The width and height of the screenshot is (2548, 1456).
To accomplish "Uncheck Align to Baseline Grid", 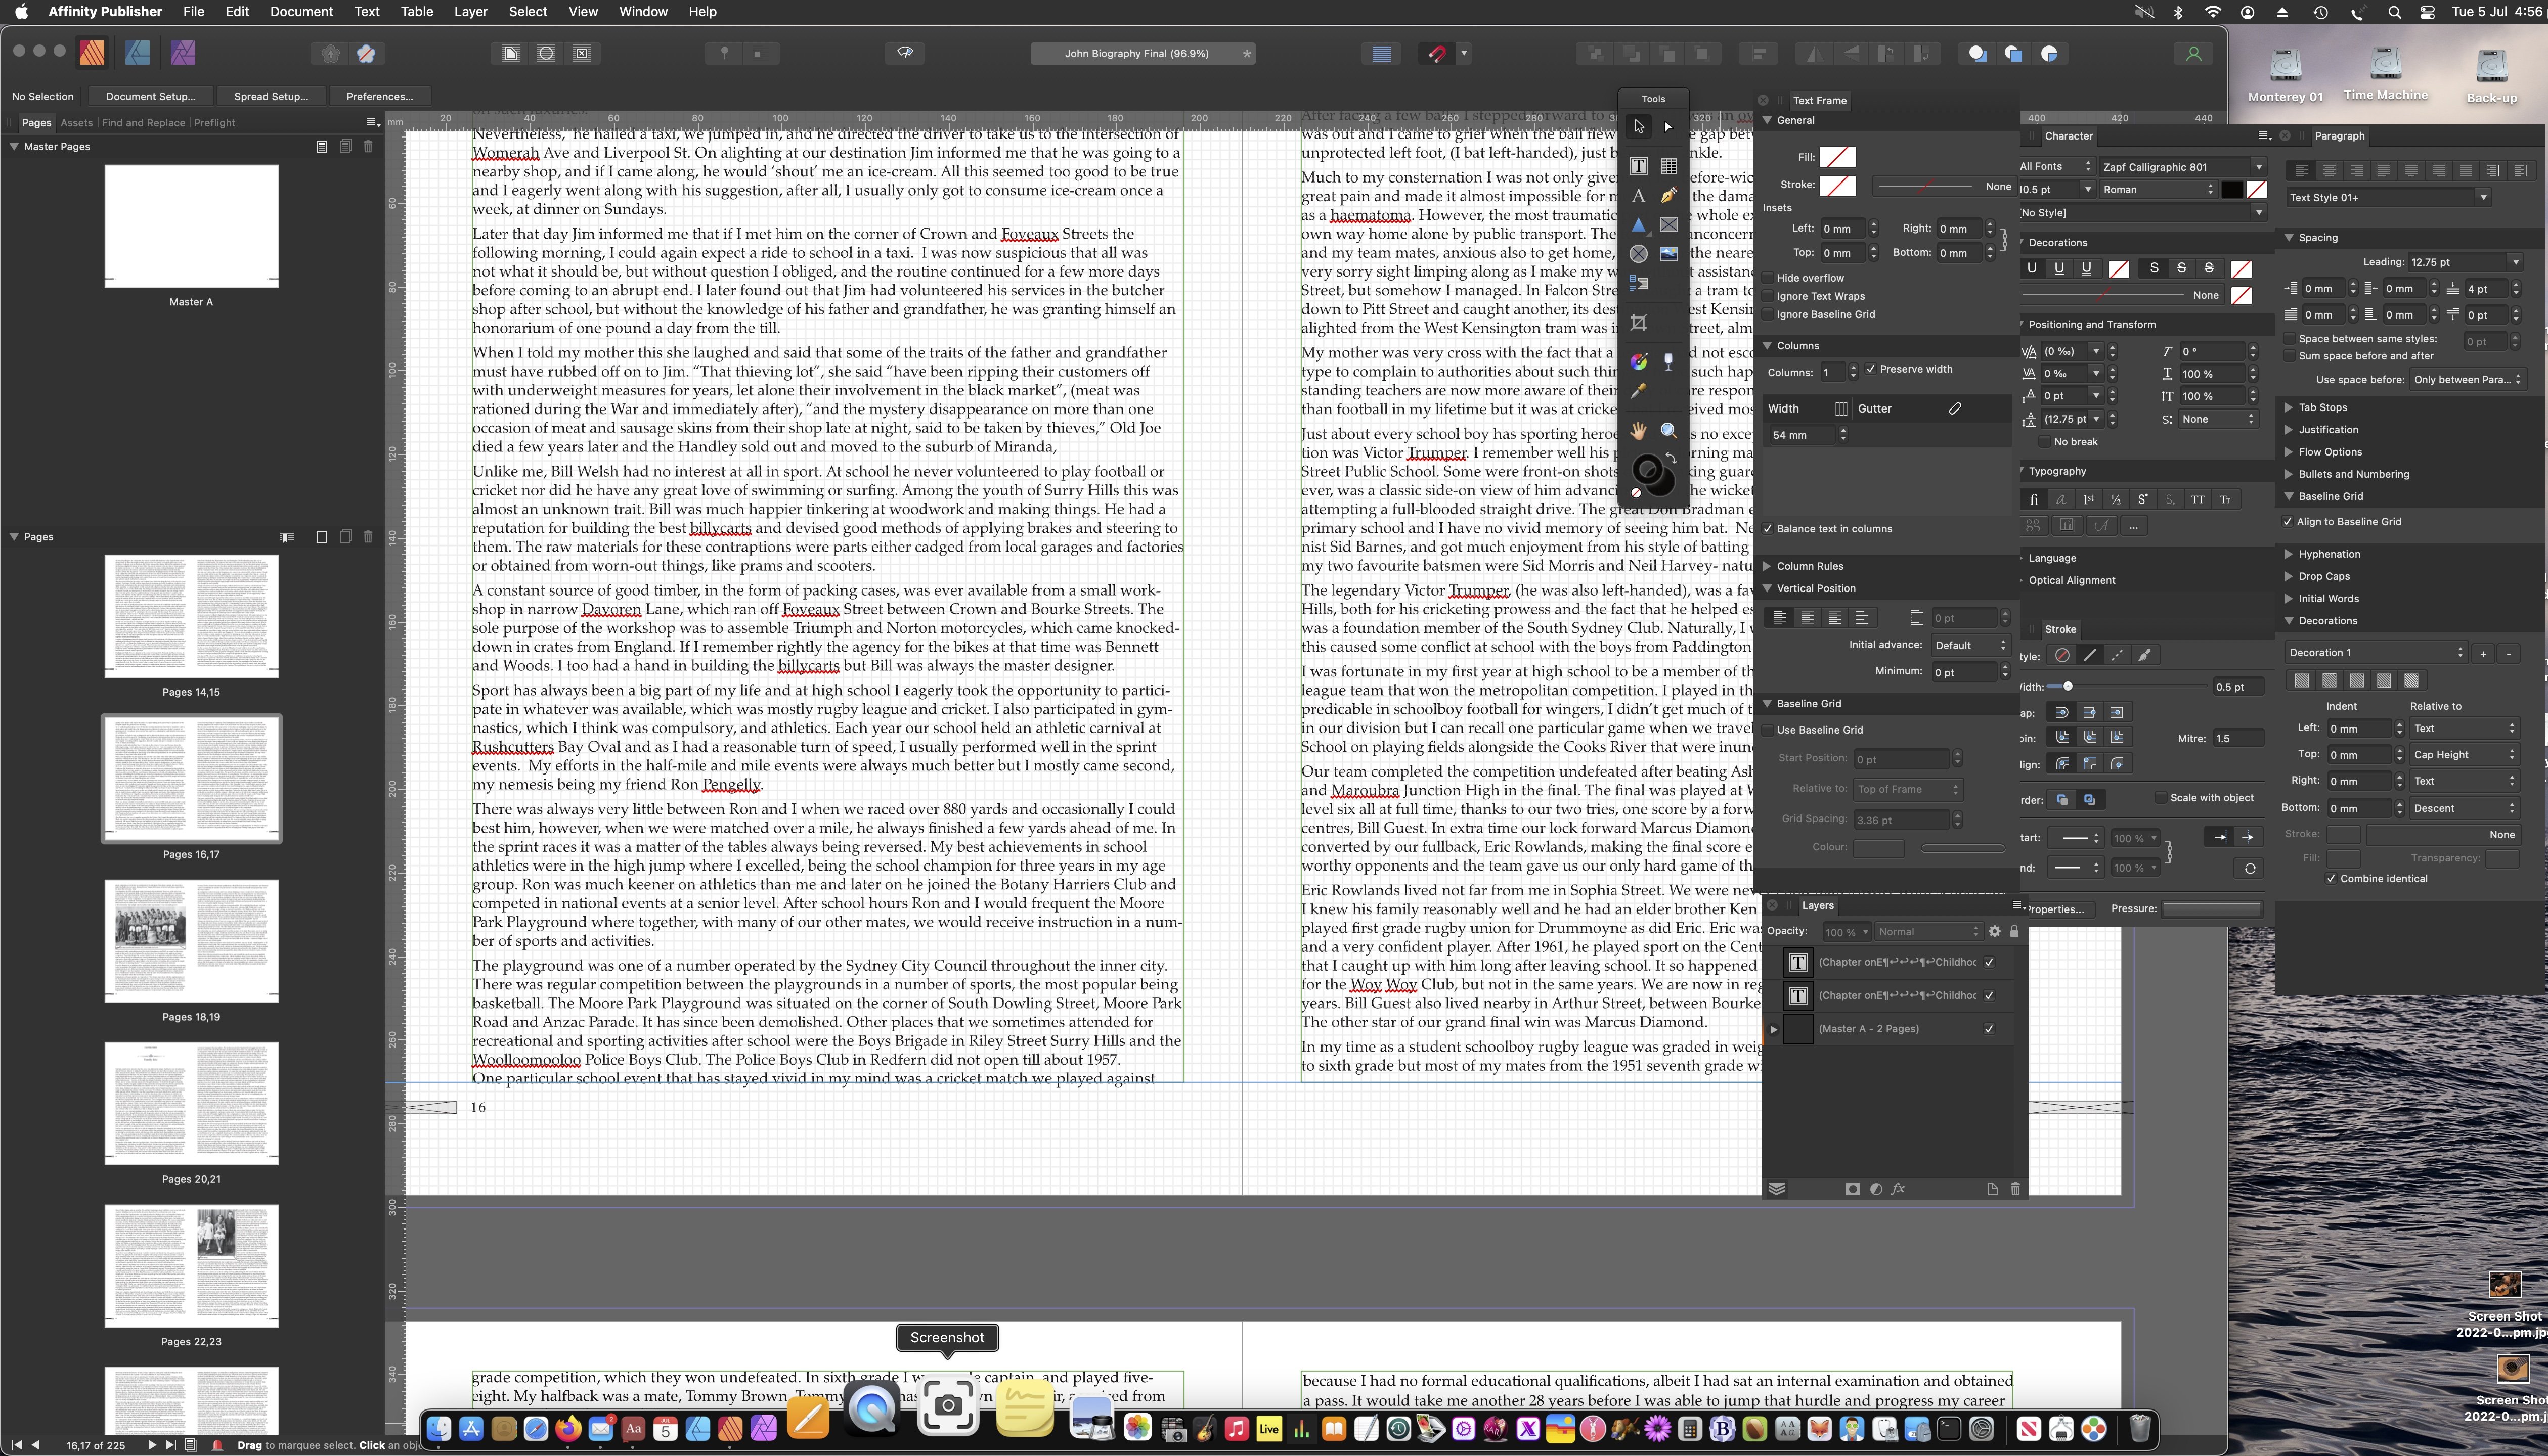I will (2287, 521).
